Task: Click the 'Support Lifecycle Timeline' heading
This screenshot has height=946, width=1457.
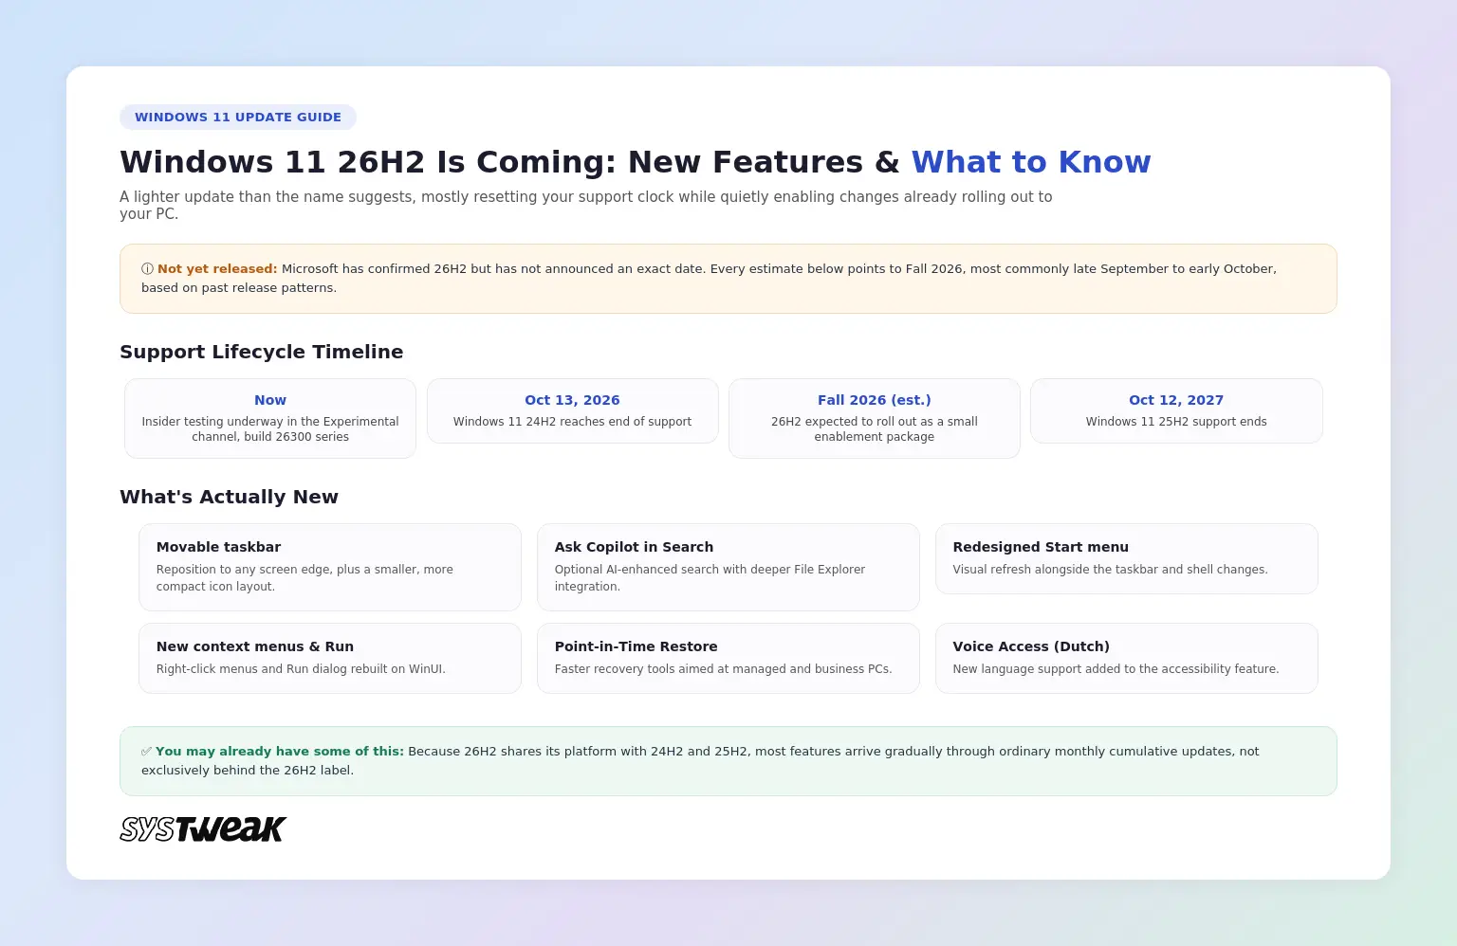Action: [262, 352]
